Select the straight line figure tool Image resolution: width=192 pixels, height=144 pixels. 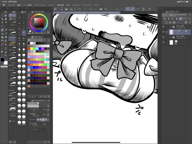point(2,49)
